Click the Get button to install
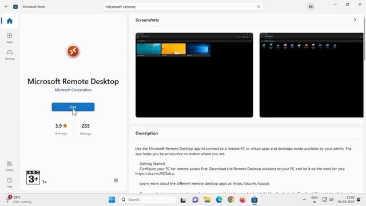Image resolution: width=366 pixels, height=206 pixels. pyautogui.click(x=73, y=107)
